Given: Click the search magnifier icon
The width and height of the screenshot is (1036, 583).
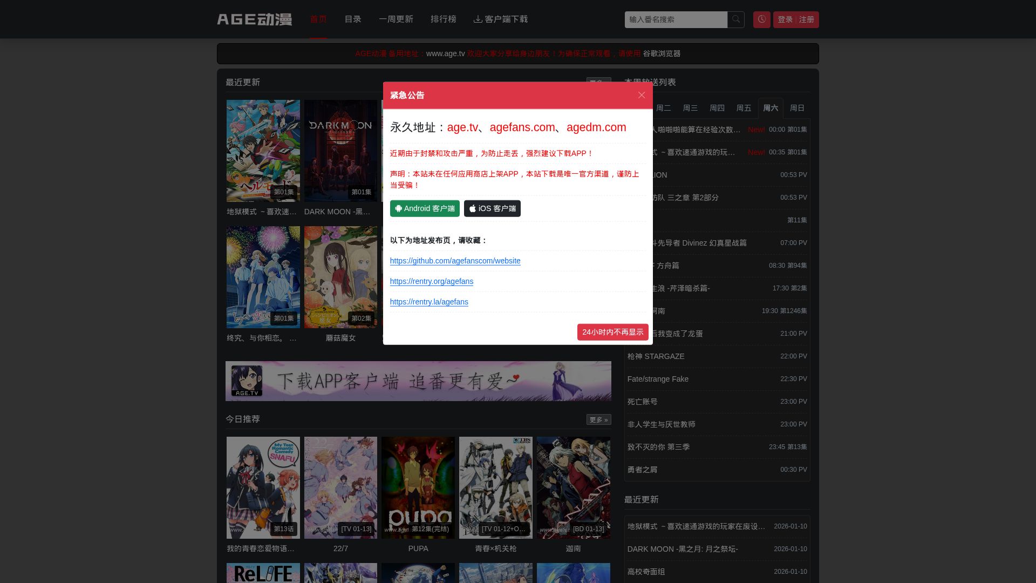Looking at the screenshot, I should (736, 19).
